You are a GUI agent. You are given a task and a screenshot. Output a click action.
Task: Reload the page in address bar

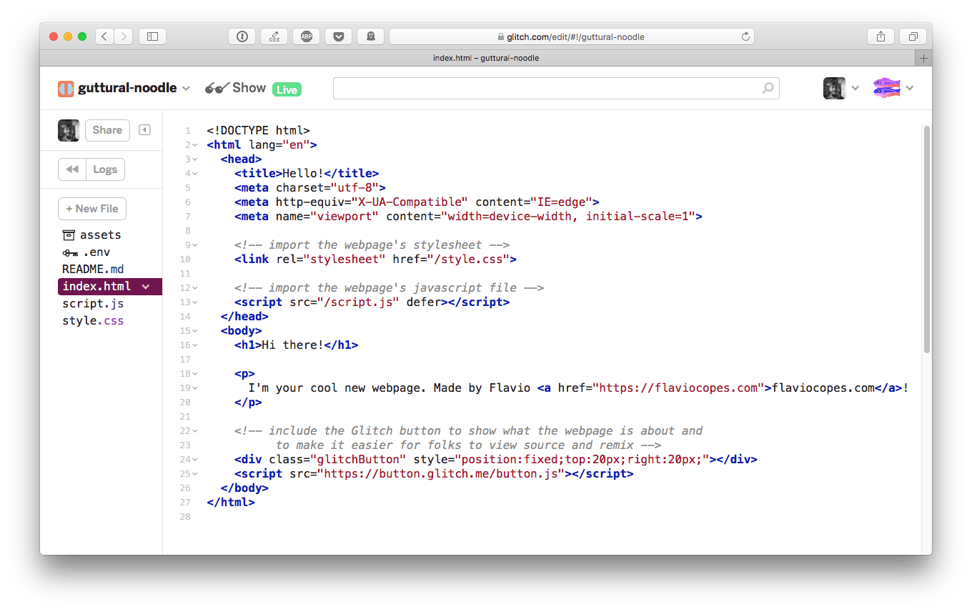coord(745,36)
